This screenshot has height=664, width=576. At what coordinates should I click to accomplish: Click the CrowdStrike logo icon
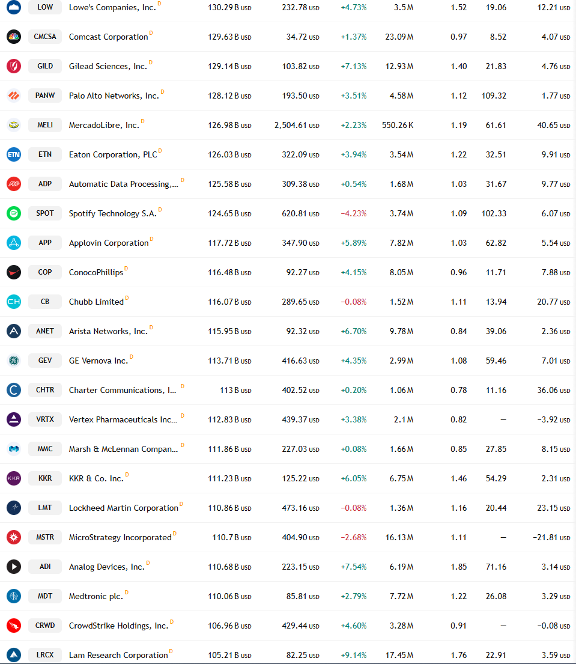coord(14,626)
